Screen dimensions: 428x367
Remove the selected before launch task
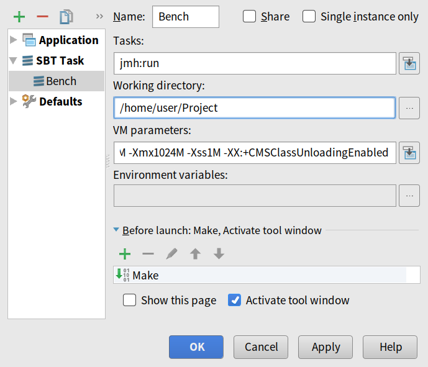148,253
